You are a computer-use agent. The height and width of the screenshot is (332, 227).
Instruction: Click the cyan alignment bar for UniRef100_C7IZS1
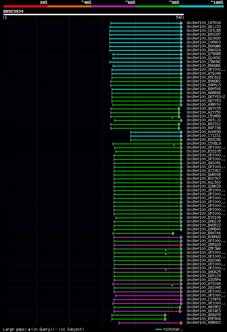pyautogui.click(x=156, y=136)
